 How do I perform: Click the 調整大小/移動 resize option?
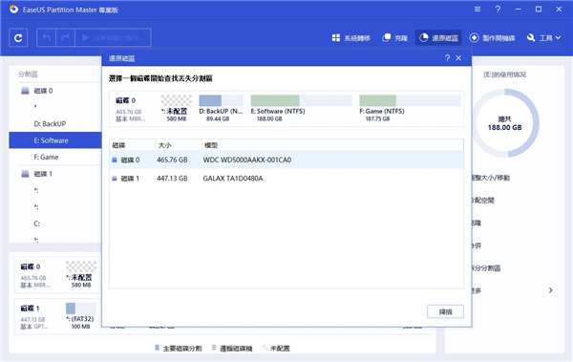click(x=491, y=178)
